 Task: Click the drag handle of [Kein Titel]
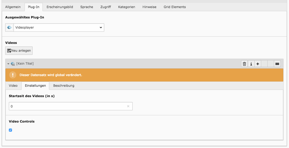[277, 64]
